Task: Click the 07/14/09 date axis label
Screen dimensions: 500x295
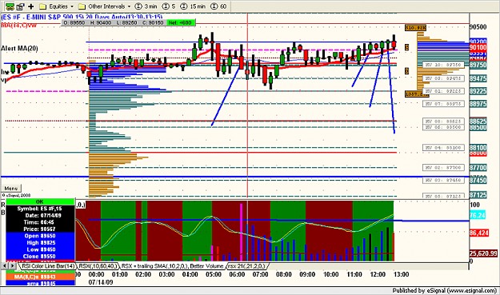Action: coord(101,282)
